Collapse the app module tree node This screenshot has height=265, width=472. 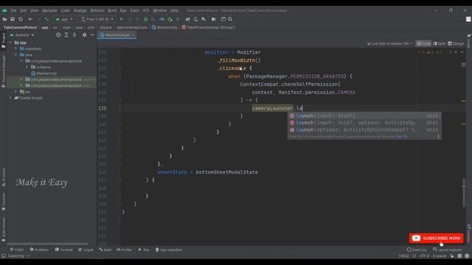(10, 43)
